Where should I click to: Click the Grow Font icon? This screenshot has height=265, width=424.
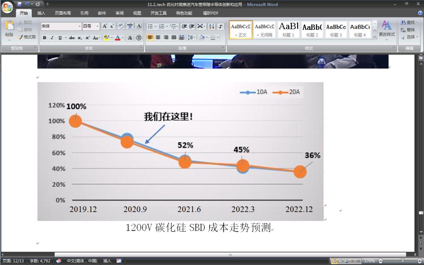105,26
